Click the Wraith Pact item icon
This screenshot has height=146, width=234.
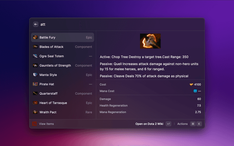point(35,112)
